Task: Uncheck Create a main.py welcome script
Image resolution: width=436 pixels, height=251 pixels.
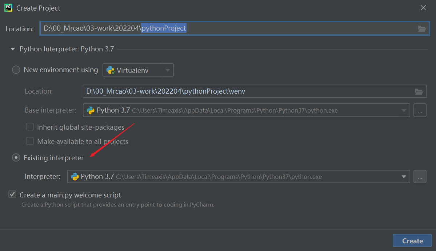Action: click(12, 195)
